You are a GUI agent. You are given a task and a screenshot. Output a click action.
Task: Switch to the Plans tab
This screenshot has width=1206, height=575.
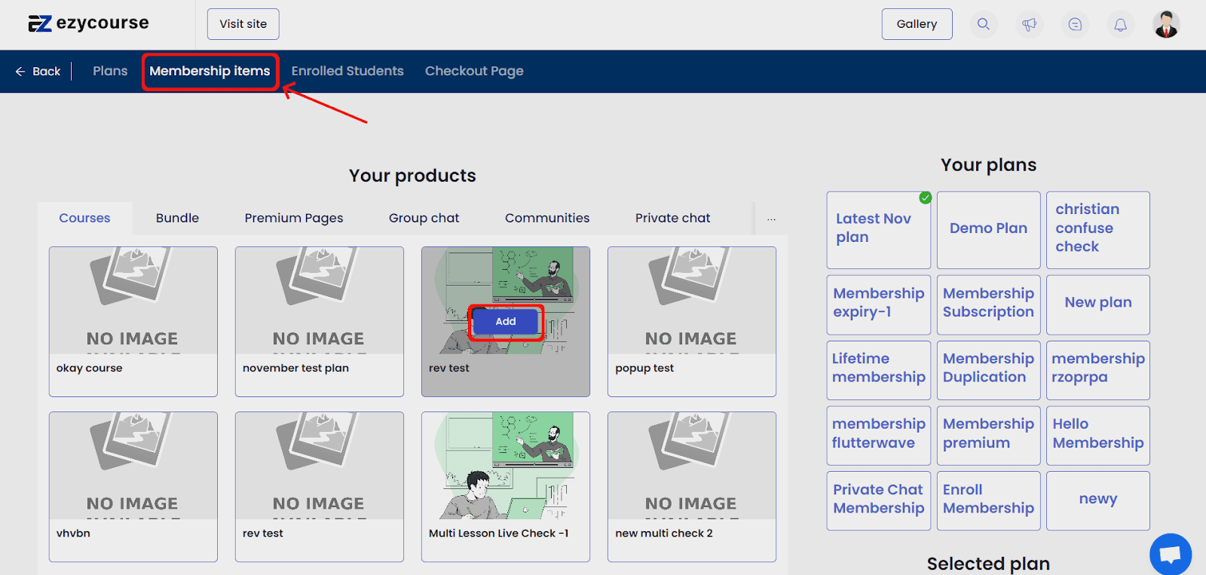click(110, 71)
